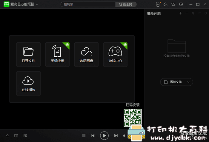The width and height of the screenshot is (209, 142).
Task: Click the iQiyi green logo icon
Action: pos(6,4)
